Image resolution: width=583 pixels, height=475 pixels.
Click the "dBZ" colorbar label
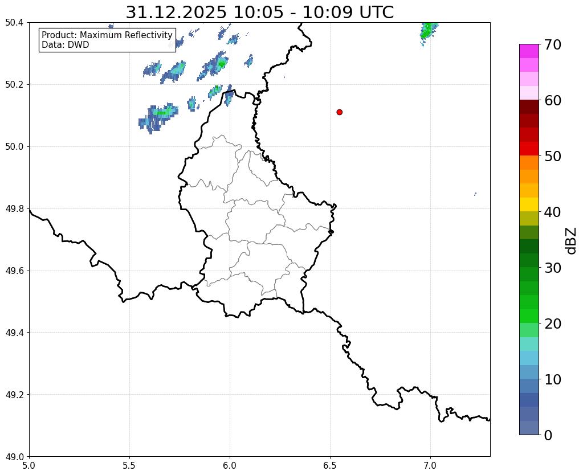[572, 241]
